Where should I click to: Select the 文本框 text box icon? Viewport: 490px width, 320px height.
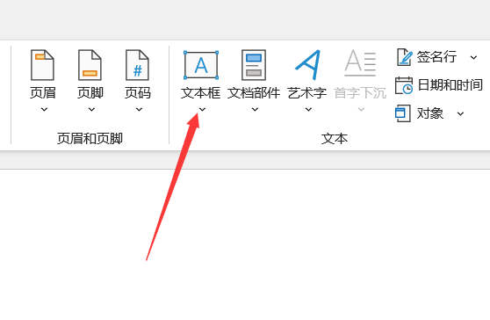(201, 65)
